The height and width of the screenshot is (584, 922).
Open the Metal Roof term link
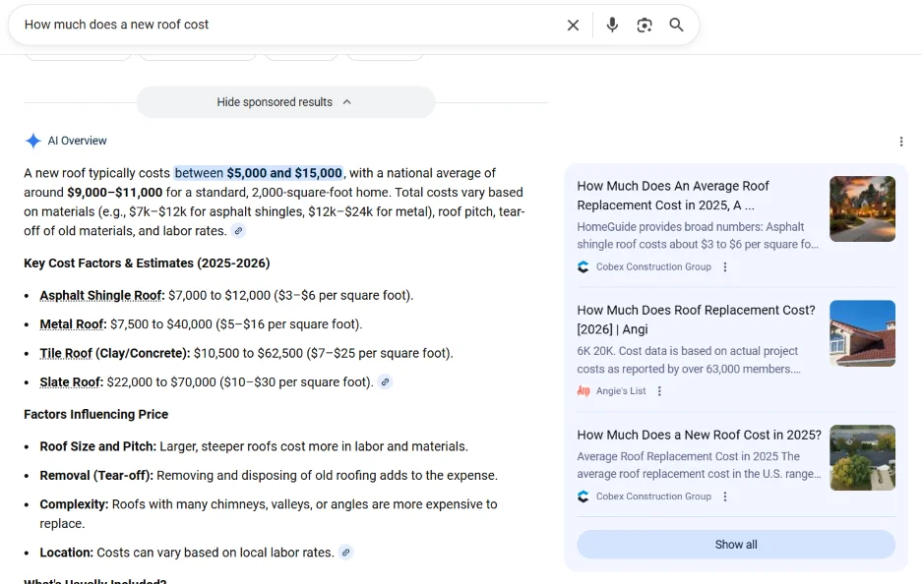click(x=72, y=324)
